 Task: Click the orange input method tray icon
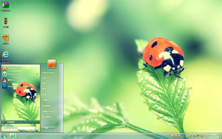[x=172, y=136]
